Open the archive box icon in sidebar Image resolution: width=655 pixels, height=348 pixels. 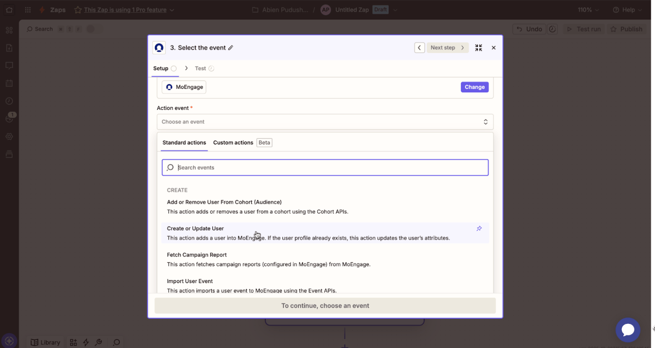[9, 154]
